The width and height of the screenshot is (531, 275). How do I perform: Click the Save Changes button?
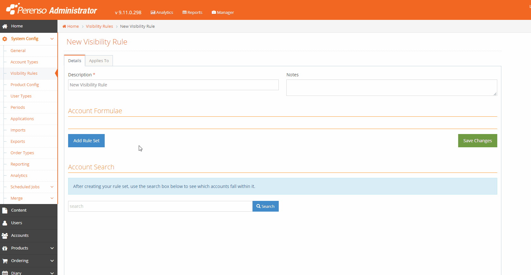[x=477, y=141]
